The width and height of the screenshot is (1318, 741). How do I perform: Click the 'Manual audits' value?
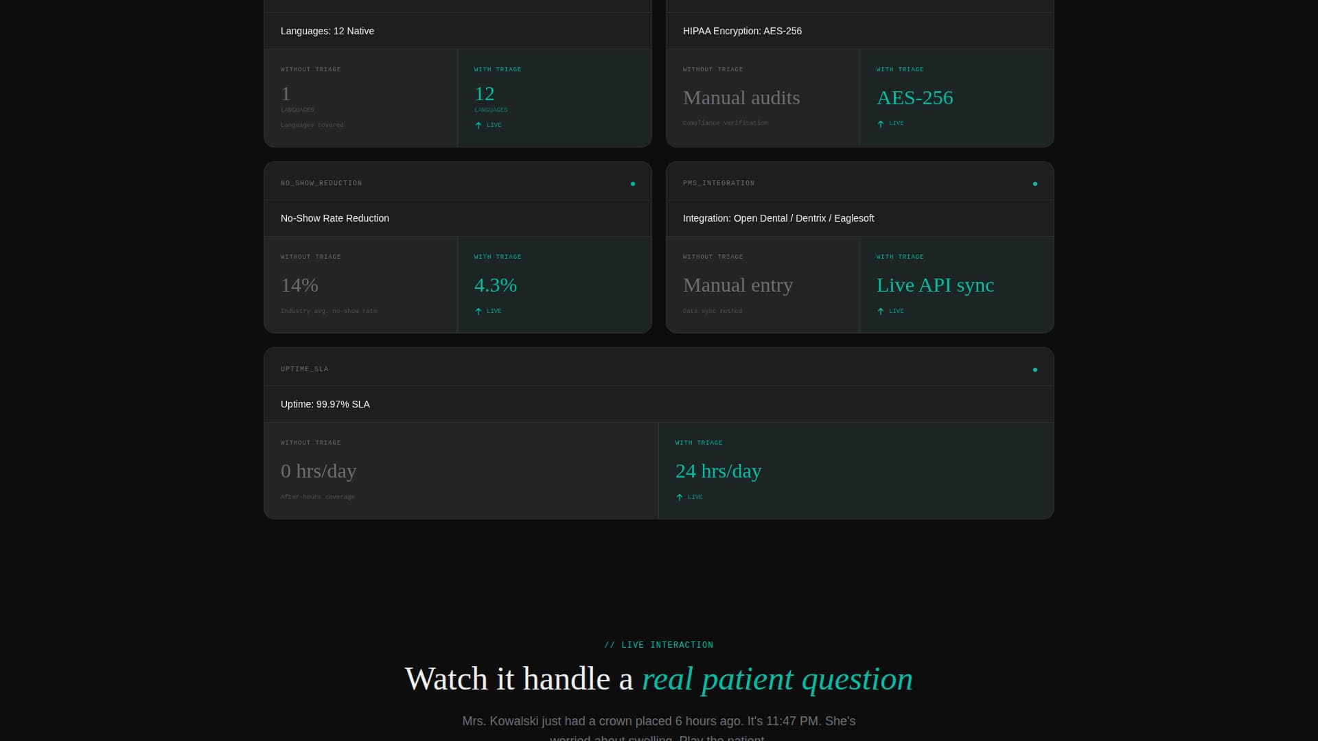(741, 97)
